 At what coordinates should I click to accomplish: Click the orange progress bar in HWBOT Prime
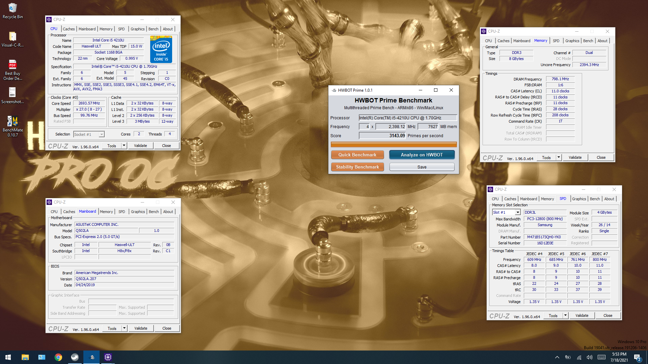click(394, 145)
